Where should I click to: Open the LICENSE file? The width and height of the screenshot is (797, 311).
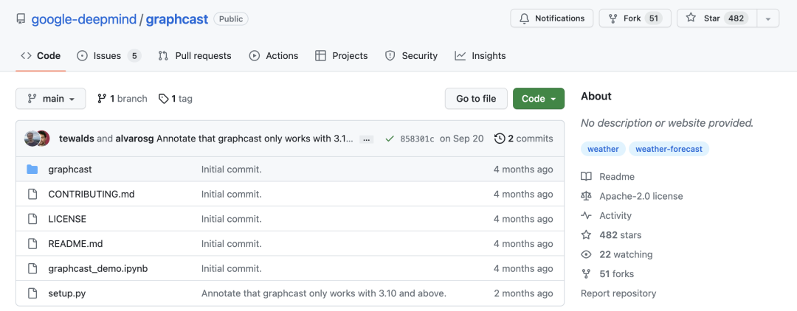pos(67,219)
